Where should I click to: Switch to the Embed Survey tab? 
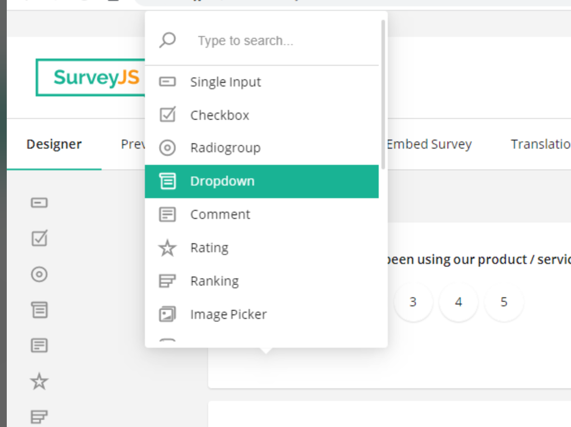pos(428,144)
